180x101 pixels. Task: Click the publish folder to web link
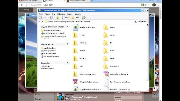tap(54, 33)
